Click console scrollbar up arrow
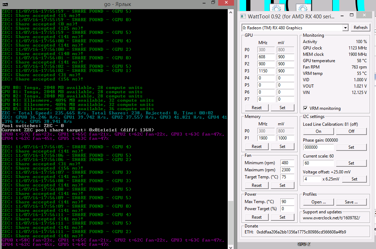Screen dimensions: 376x249 (x=231, y=12)
